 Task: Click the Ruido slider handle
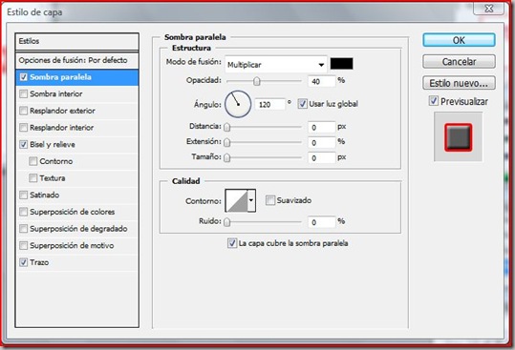[227, 222]
